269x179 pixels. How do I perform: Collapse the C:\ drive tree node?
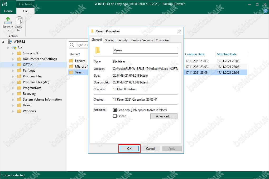8,47
